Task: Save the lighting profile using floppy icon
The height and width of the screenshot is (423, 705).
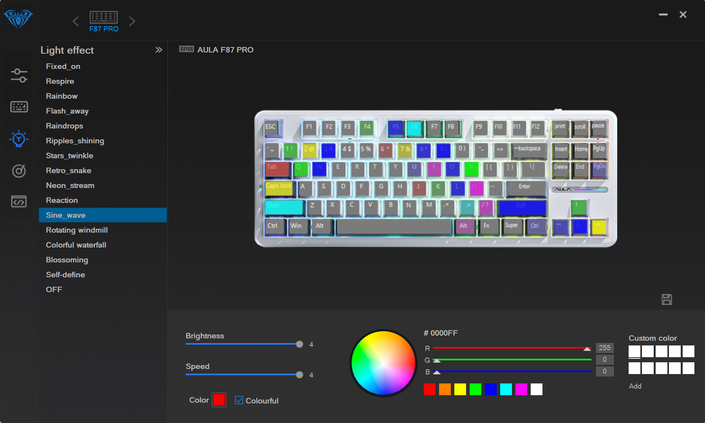Action: (x=667, y=299)
